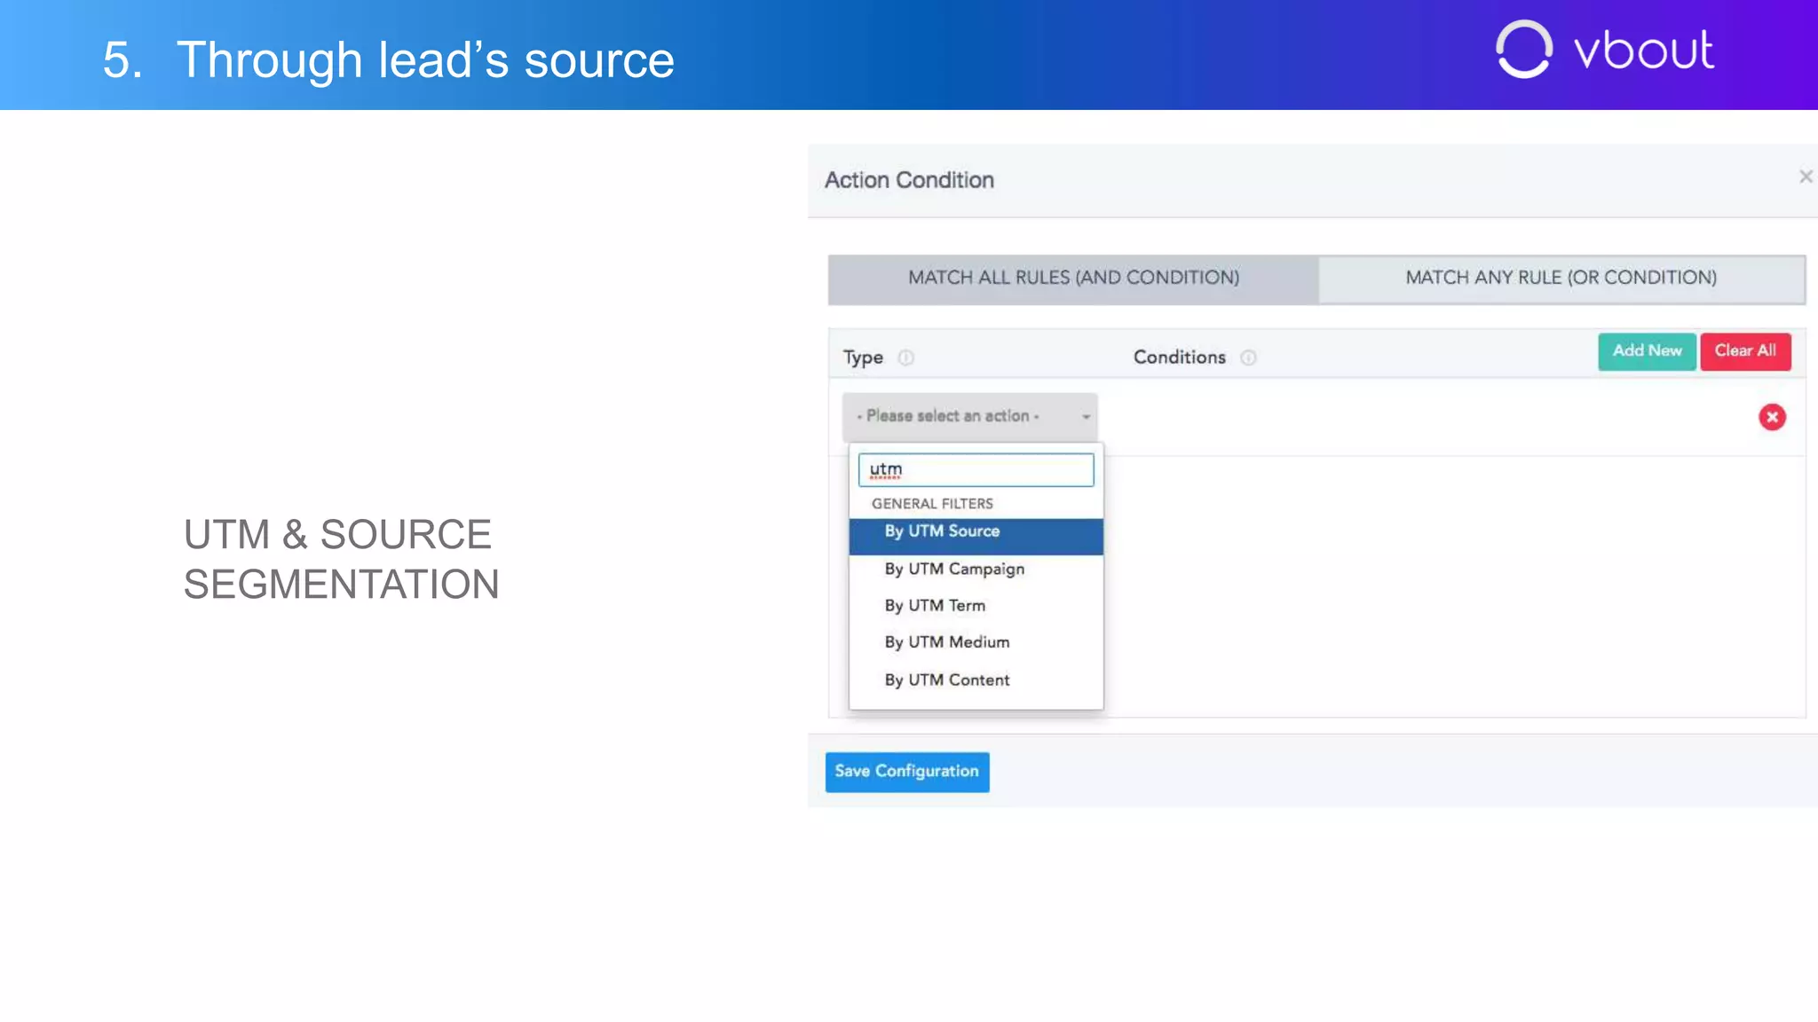Show info tooltip next to Type
This screenshot has width=1818, height=1022.
pyautogui.click(x=905, y=358)
